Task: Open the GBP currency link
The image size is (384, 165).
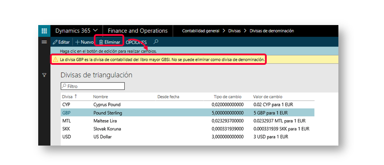Action: [66, 113]
